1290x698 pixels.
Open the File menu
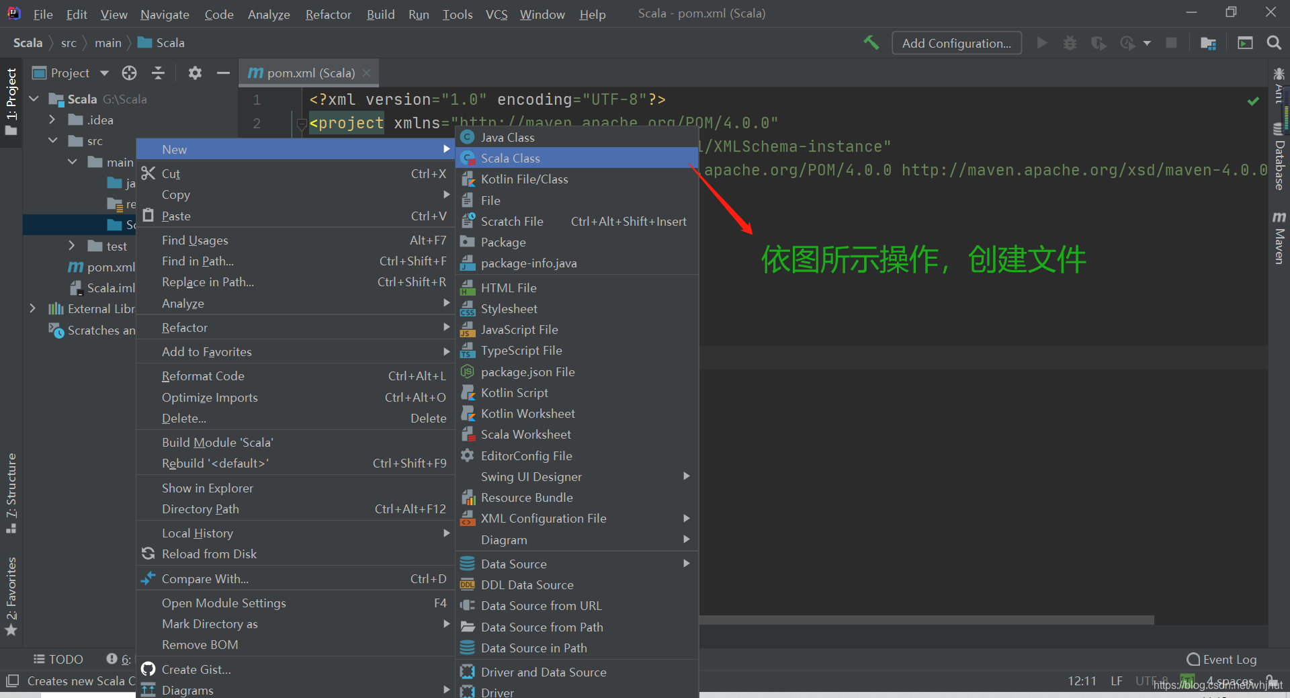click(x=43, y=14)
